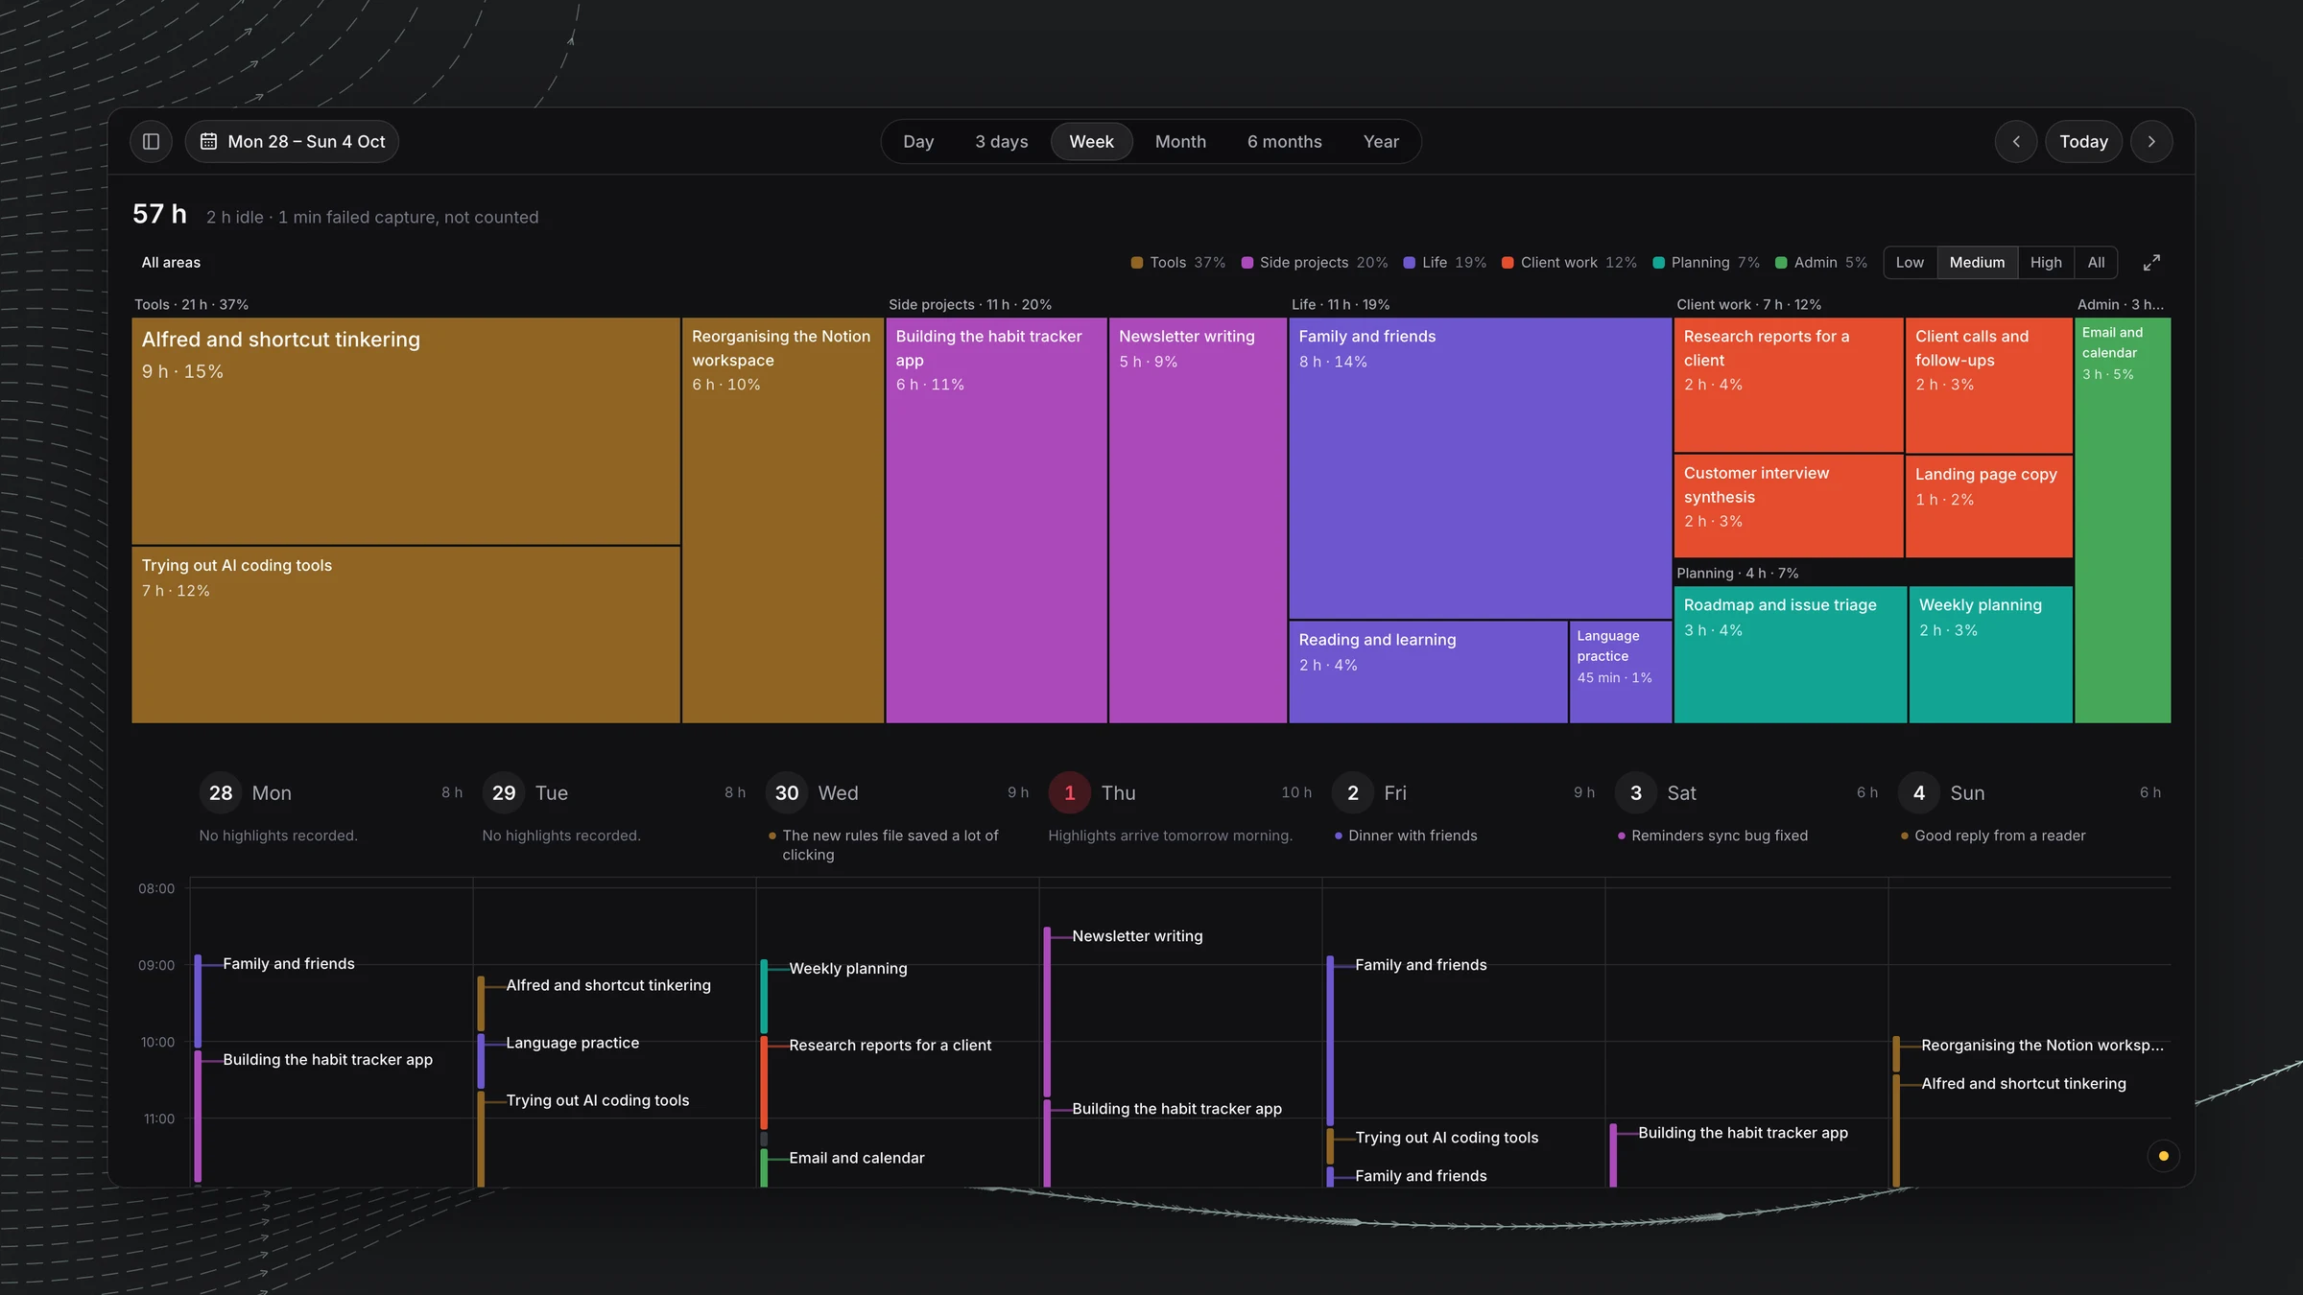Viewport: 2303px width, 1295px height.
Task: Set detail level to High
Action: 2046,262
